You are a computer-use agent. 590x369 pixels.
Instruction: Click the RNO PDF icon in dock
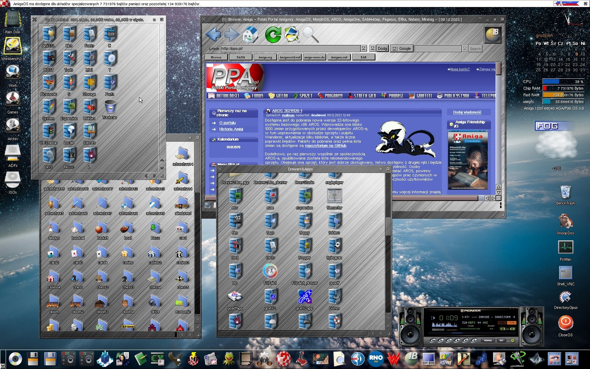tap(376, 359)
